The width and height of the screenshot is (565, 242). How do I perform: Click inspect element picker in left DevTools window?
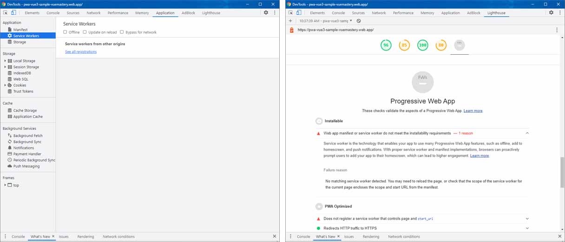pos(6,13)
